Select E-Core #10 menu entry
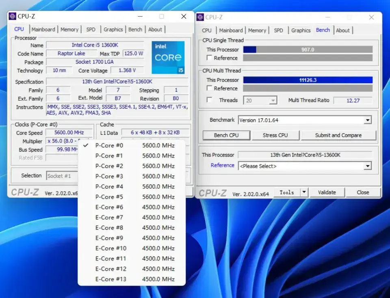390x298 pixels. [132, 248]
